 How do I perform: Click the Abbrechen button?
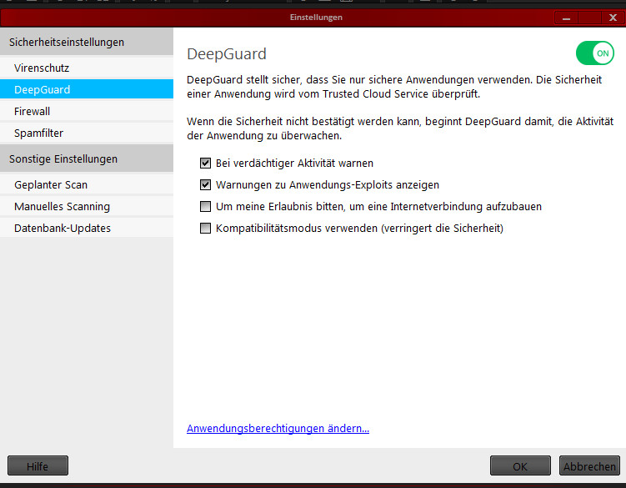coord(589,465)
